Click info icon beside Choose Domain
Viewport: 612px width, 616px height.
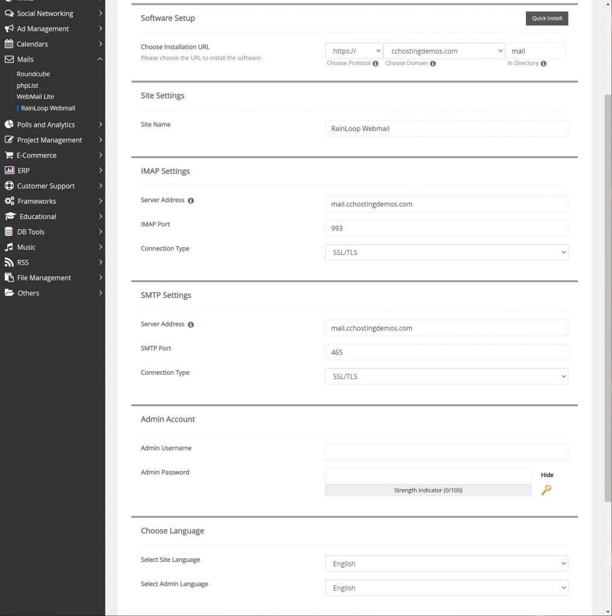[x=433, y=64]
